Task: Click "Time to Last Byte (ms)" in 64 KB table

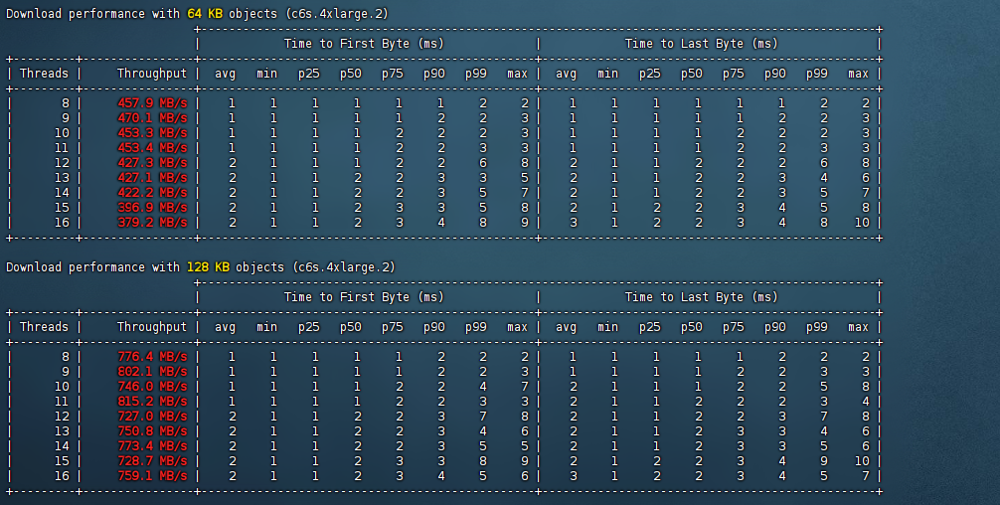Action: (702, 44)
